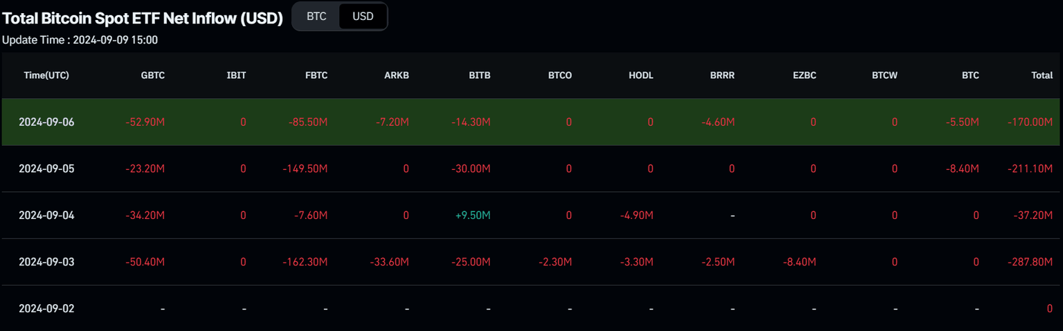
Task: Click the ARKB column header
Action: (x=397, y=75)
